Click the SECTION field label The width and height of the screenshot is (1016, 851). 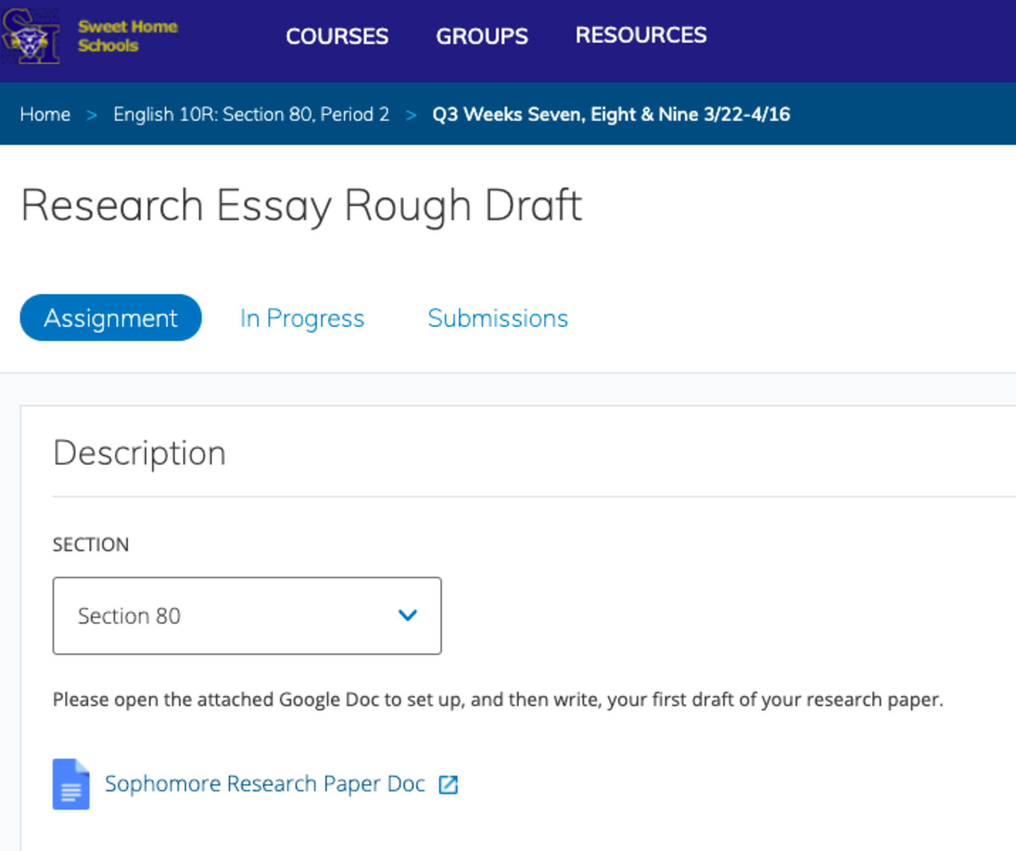[91, 545]
